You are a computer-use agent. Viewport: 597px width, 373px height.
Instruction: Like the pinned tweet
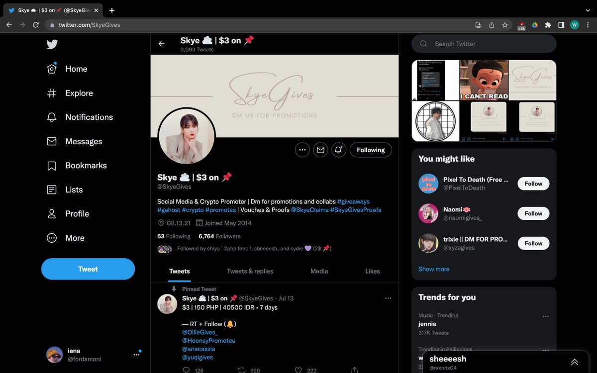point(298,370)
